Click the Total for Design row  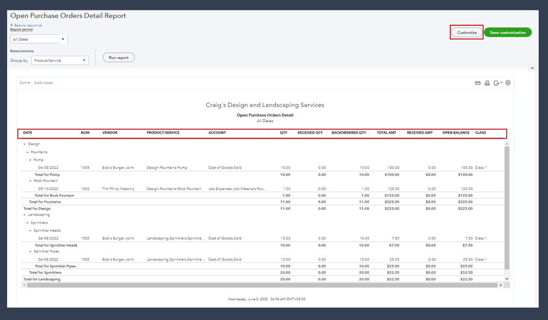262,209
